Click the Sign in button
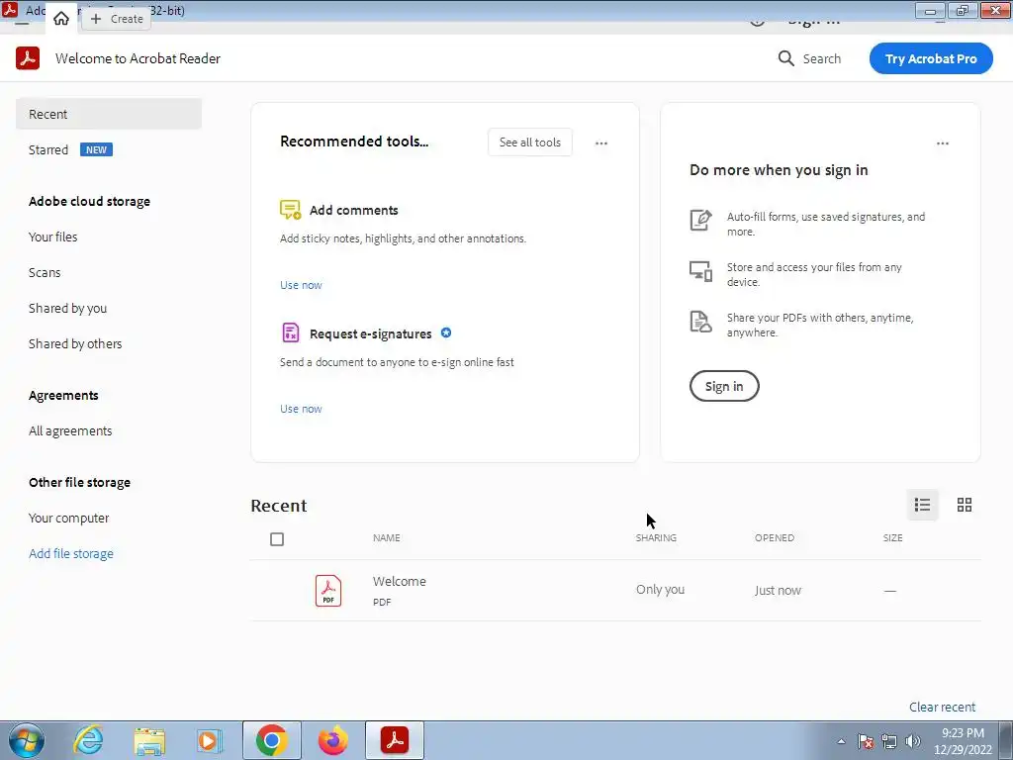1013x760 pixels. pos(723,387)
